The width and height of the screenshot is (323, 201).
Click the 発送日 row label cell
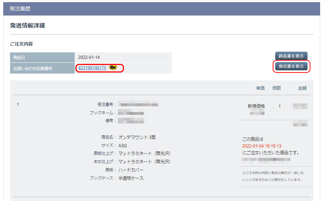point(42,57)
